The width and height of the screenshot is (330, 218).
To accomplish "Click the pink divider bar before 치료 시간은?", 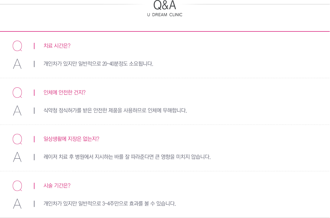I will [34, 46].
